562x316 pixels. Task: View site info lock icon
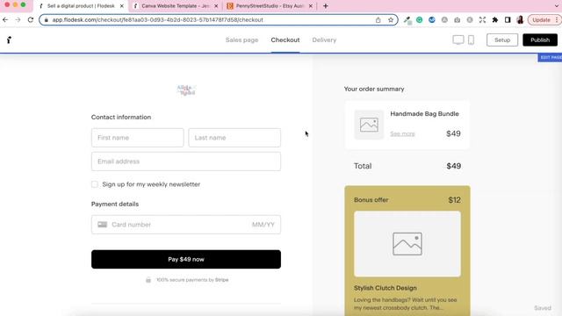pos(47,20)
